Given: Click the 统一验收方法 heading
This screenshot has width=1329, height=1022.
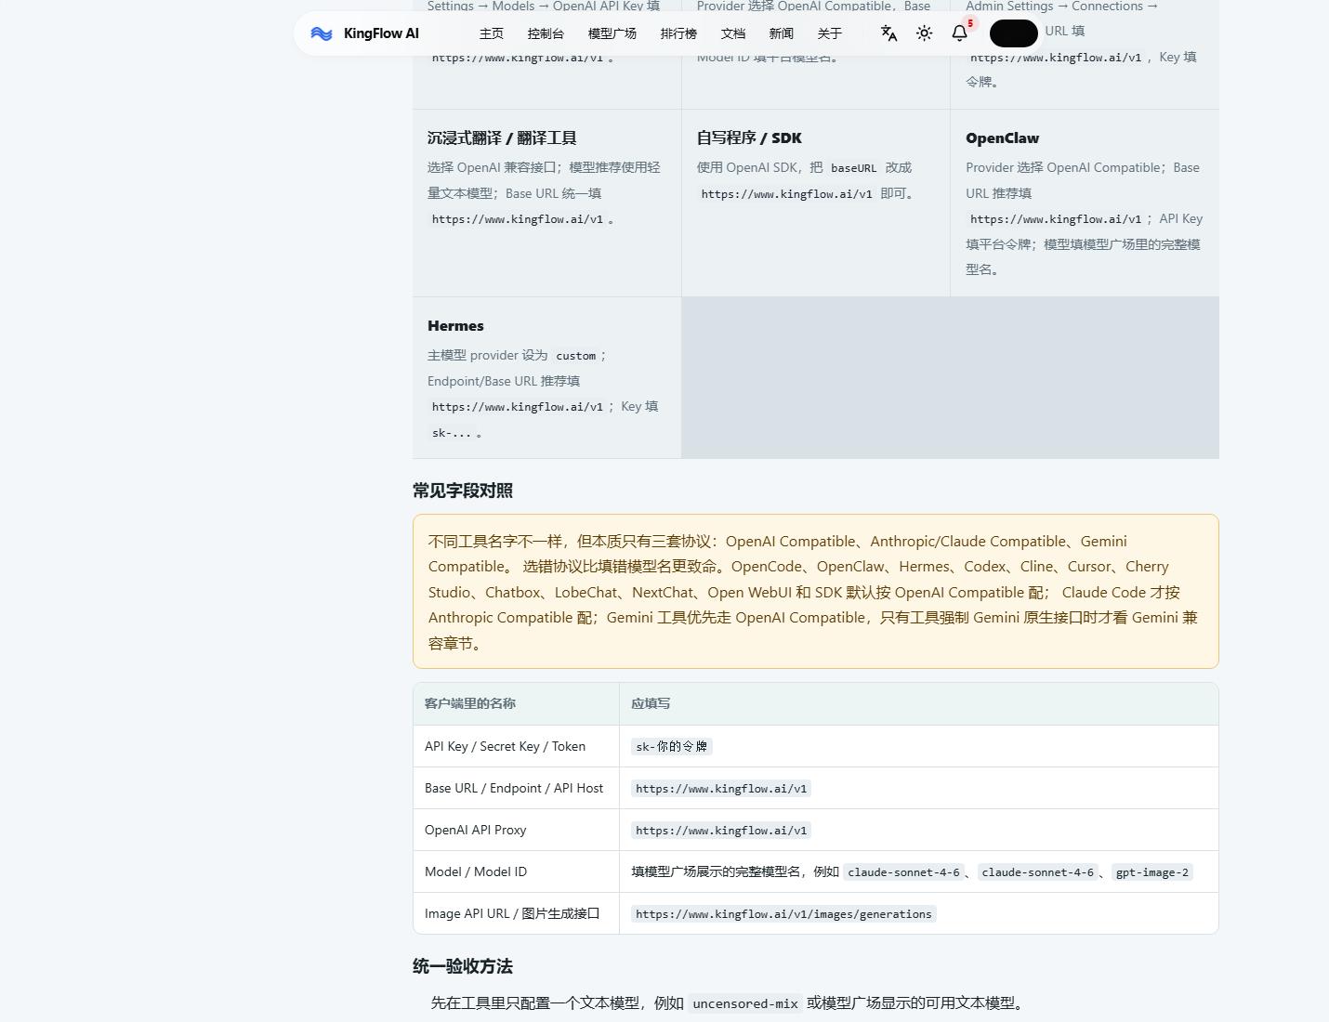Looking at the screenshot, I should [463, 966].
